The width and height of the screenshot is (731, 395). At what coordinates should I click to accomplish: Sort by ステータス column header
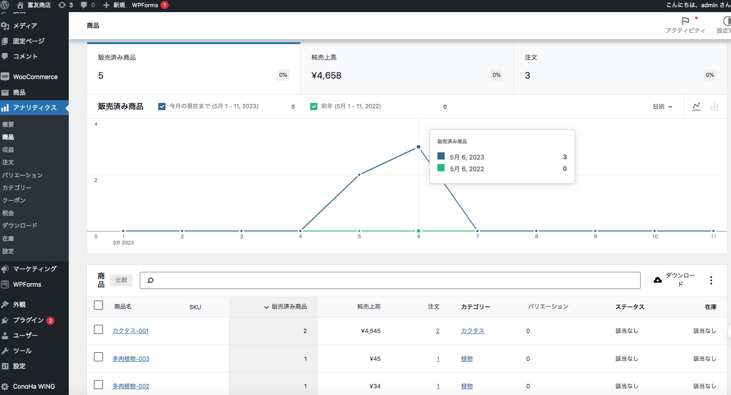click(630, 307)
